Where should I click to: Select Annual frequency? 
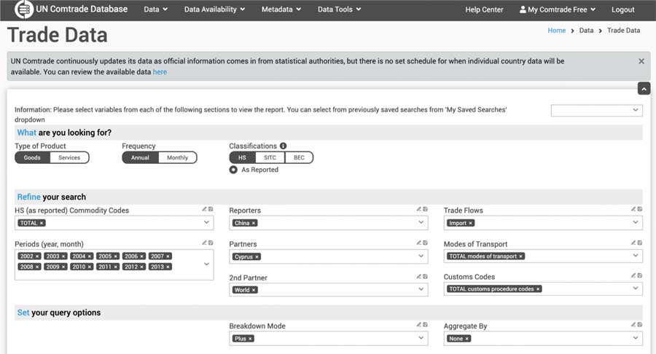coord(140,157)
